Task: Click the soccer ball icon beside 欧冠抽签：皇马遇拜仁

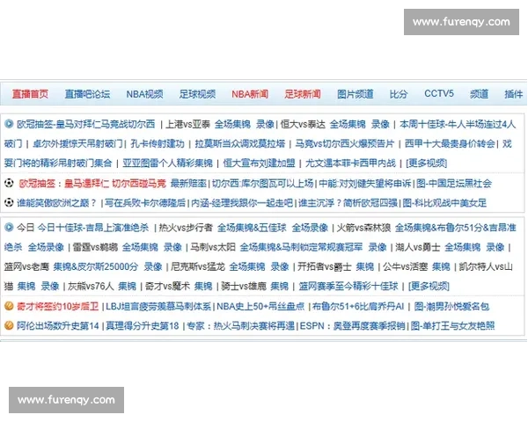Action: (9, 183)
